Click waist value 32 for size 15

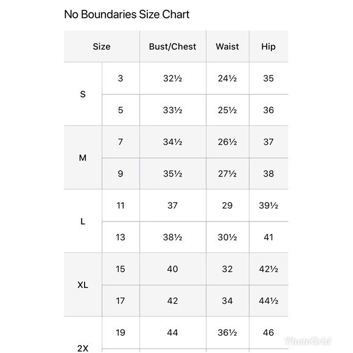click(x=227, y=269)
